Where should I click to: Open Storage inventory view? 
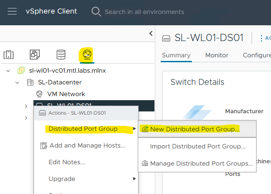tap(61, 55)
